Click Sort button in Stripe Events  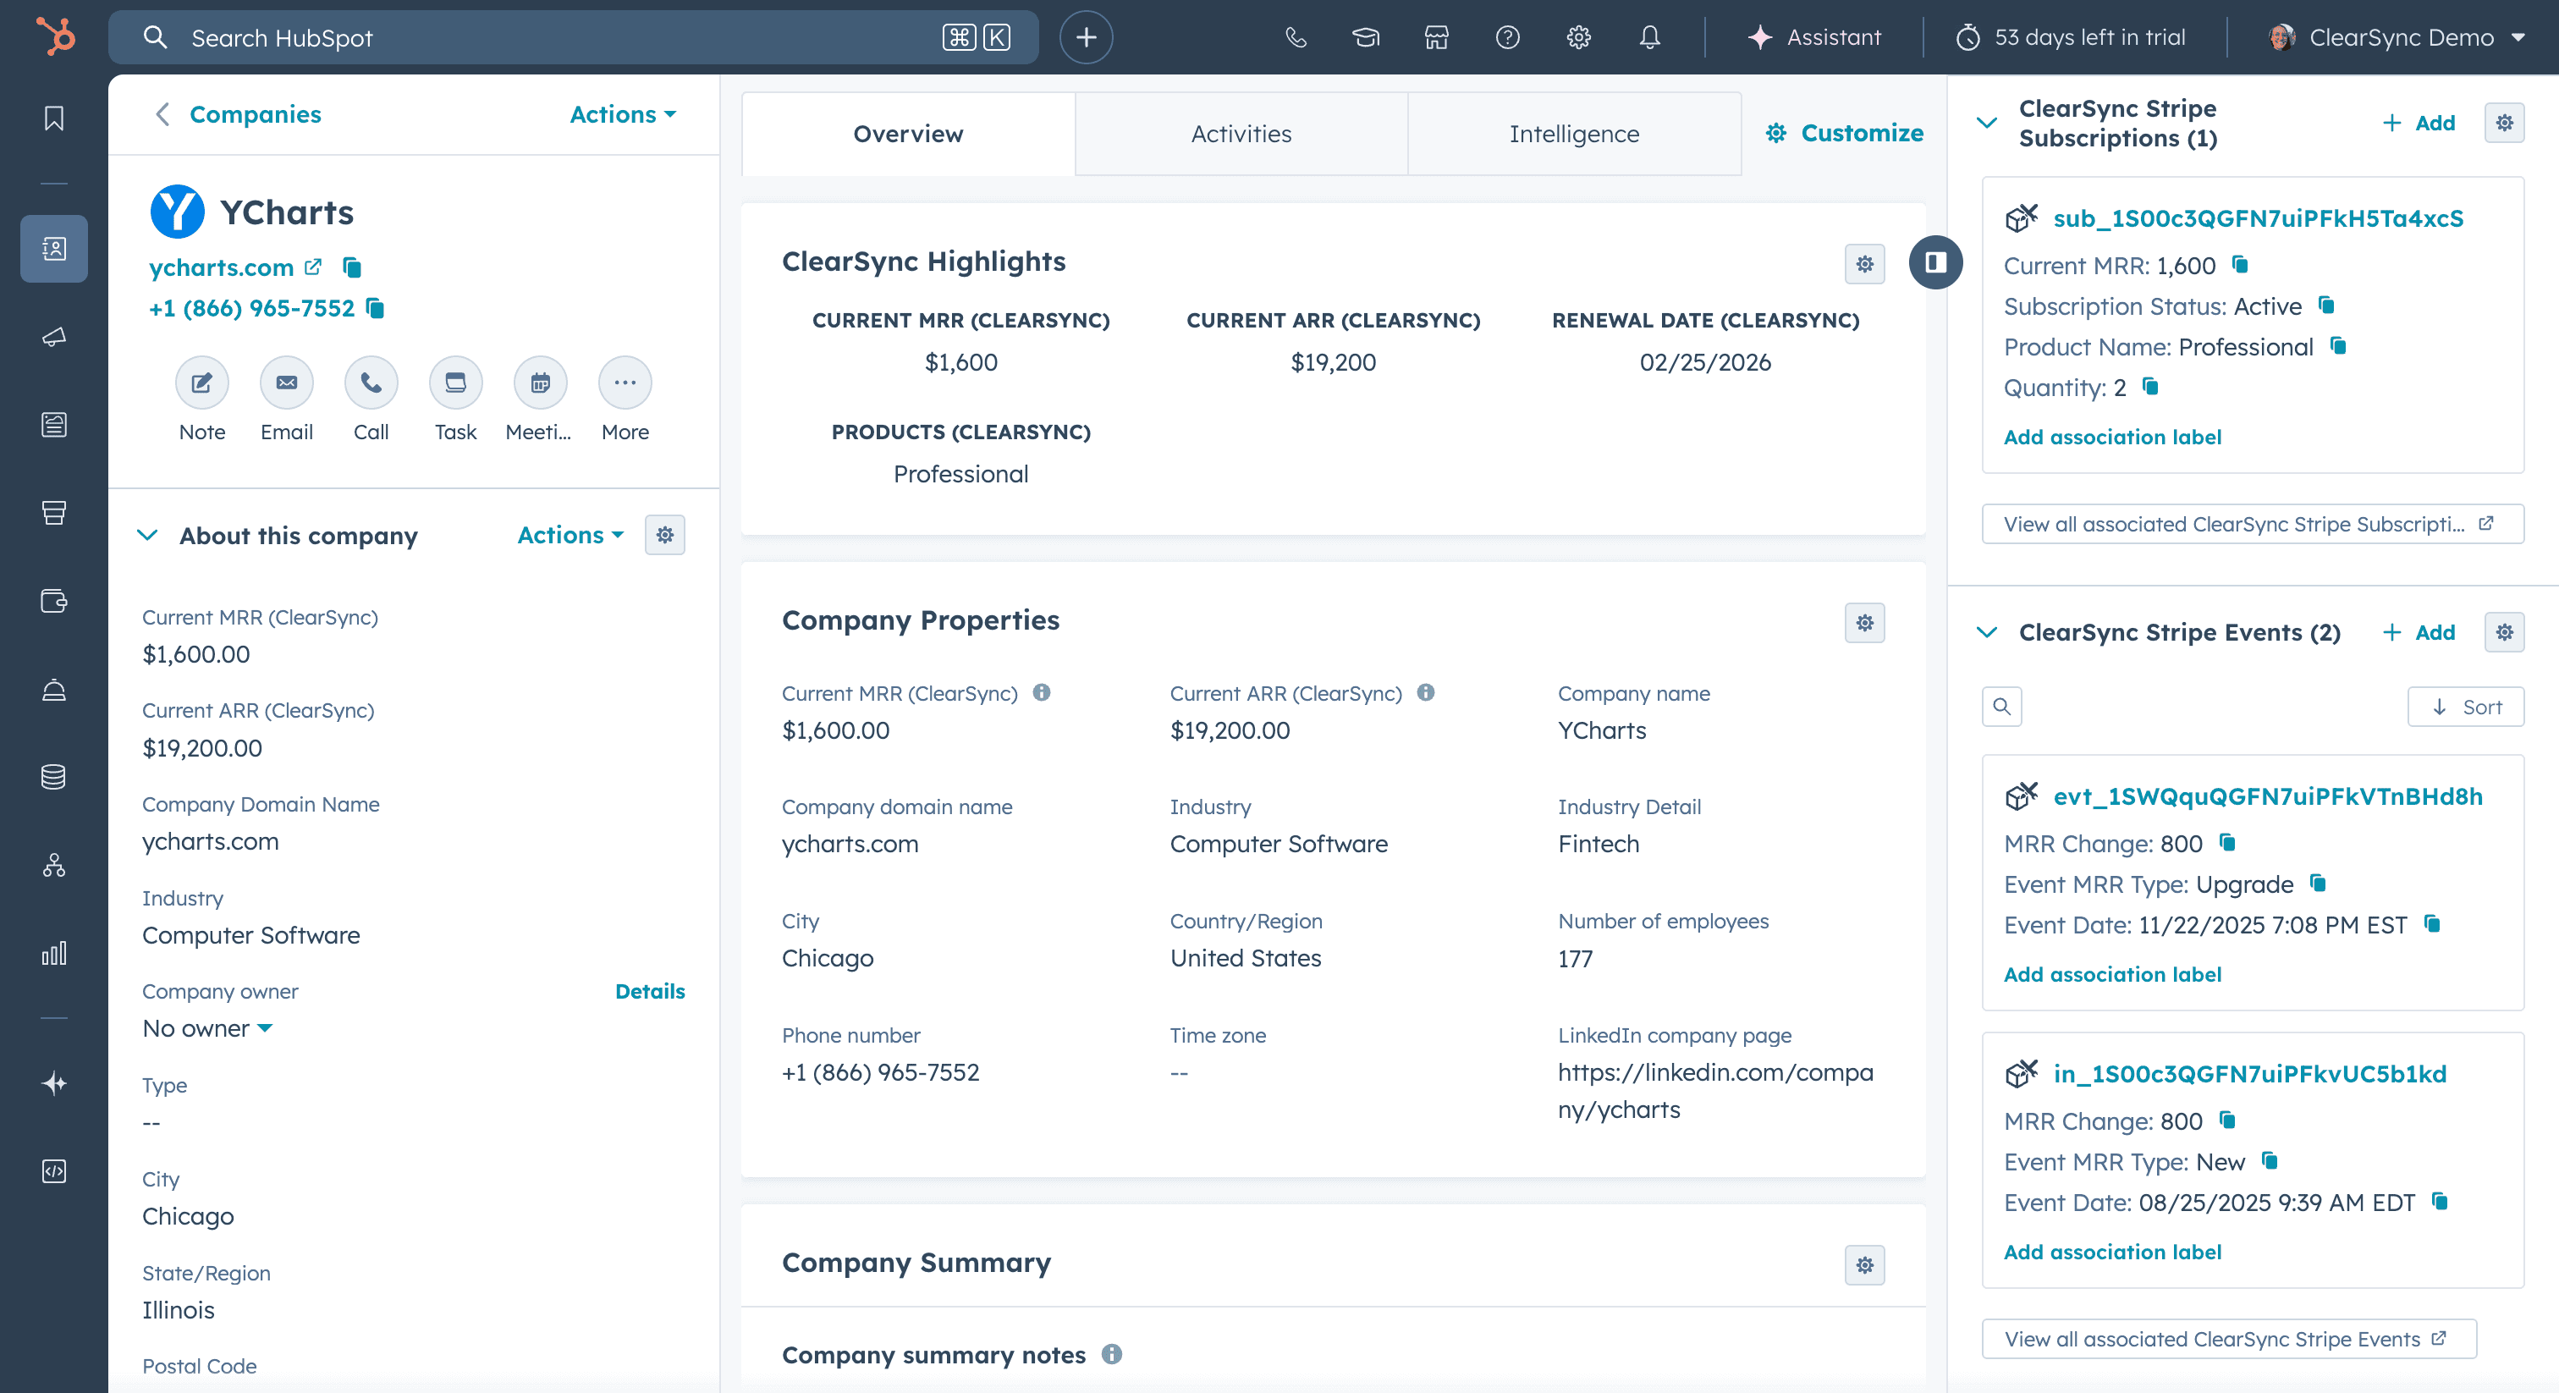(2464, 708)
